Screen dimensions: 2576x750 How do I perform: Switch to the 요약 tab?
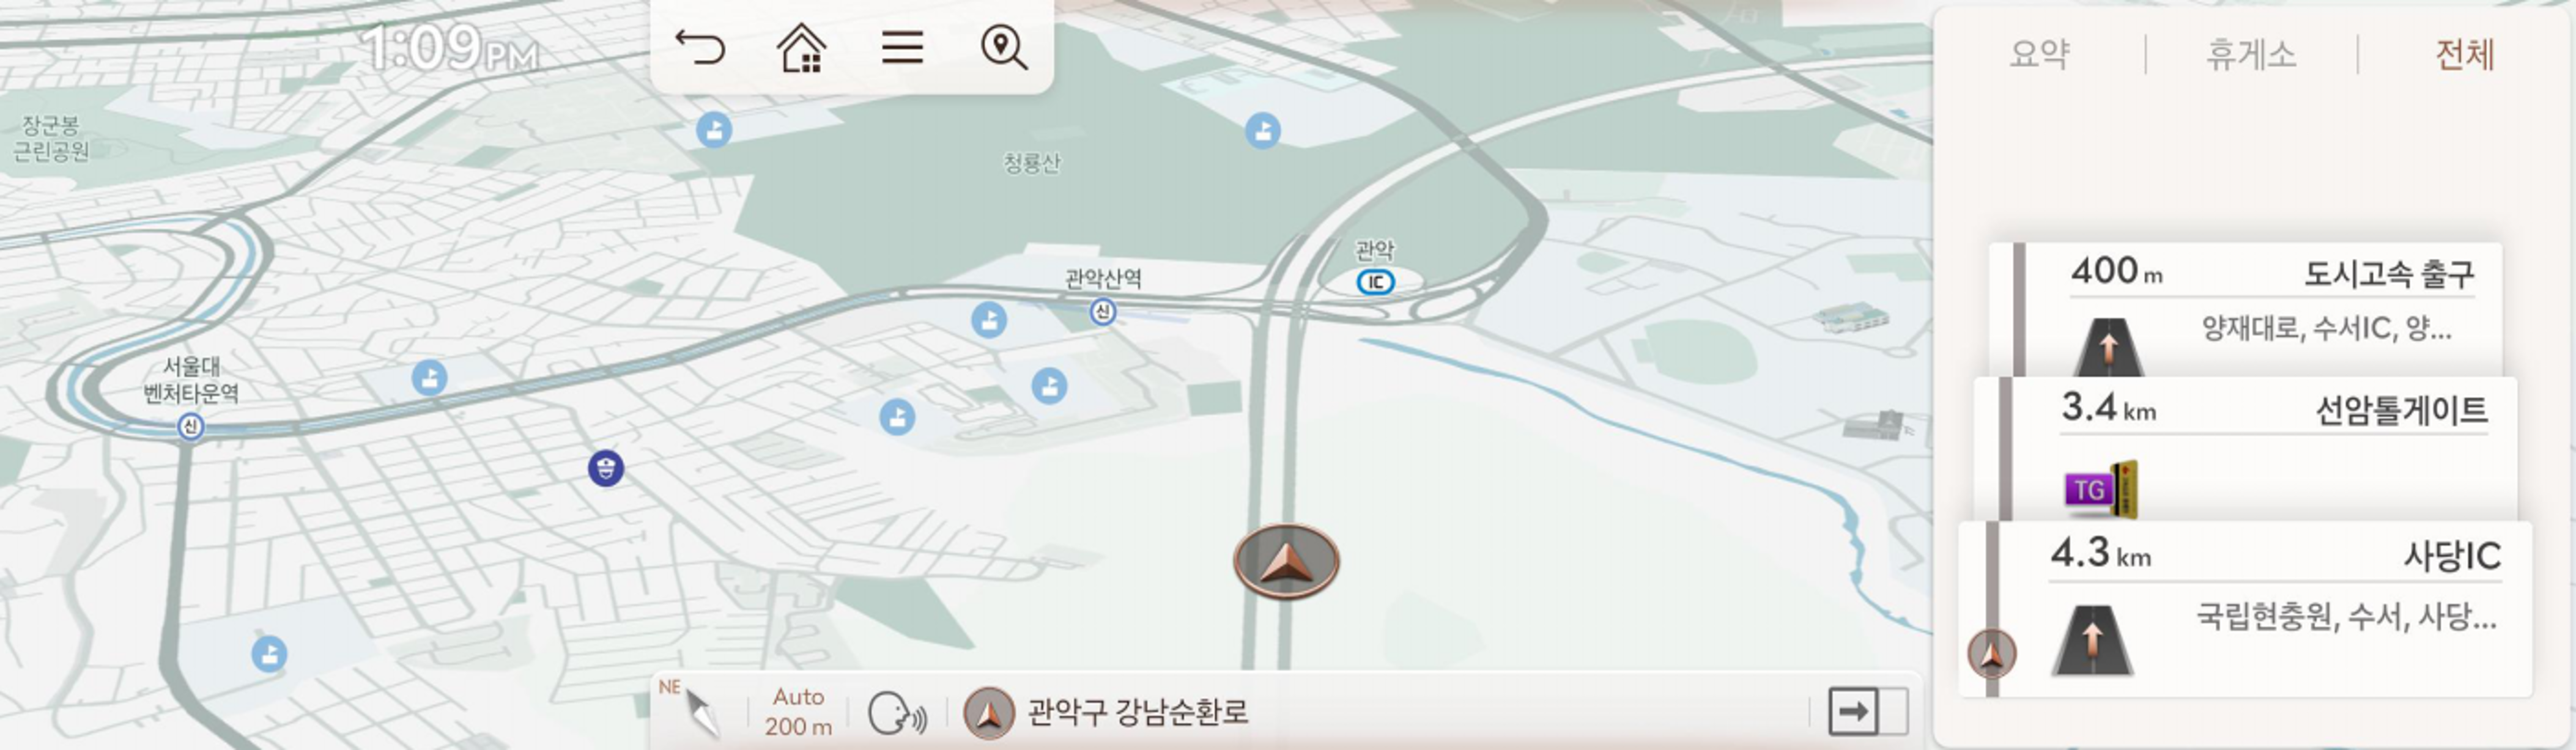2039,54
